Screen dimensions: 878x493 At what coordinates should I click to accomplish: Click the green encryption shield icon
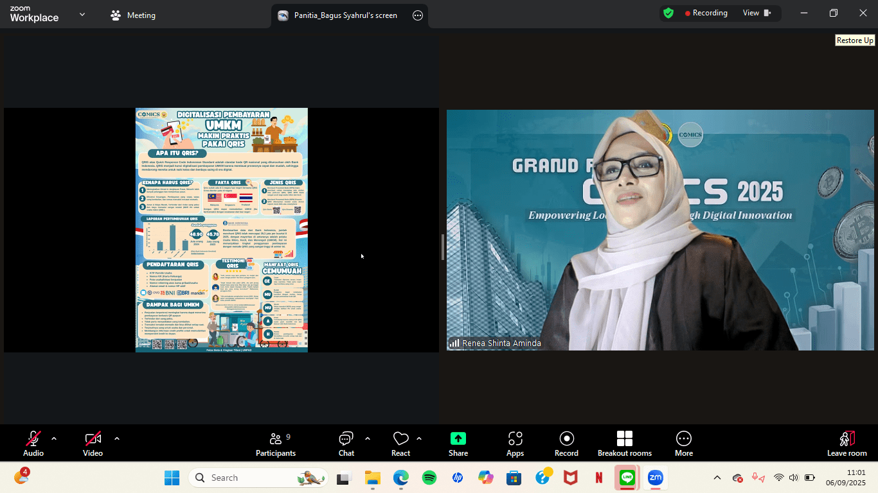pos(668,13)
